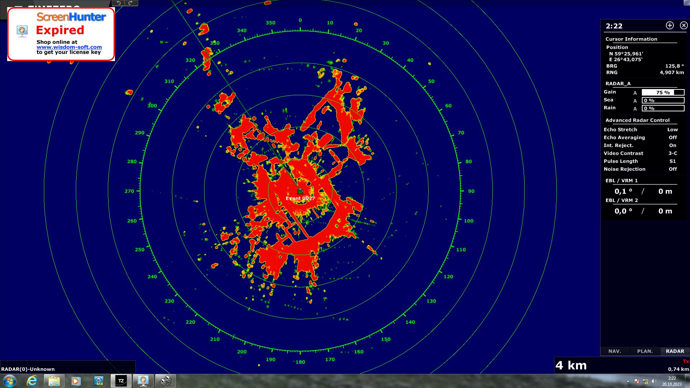Change Echo Stretch Low setting
The height and width of the screenshot is (388, 690).
point(672,130)
